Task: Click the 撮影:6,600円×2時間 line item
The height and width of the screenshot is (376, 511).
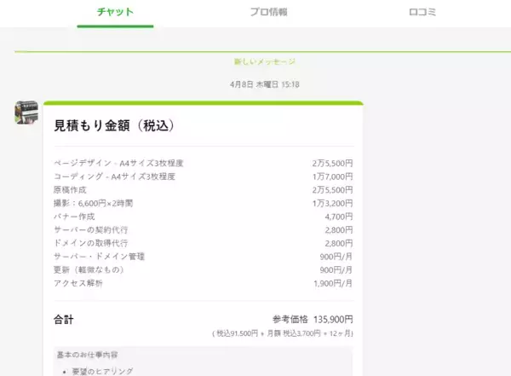Action: coord(94,204)
